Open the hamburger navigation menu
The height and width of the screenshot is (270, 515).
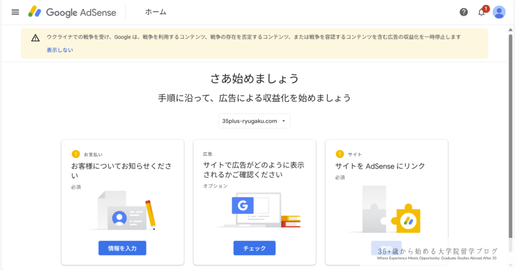(15, 12)
